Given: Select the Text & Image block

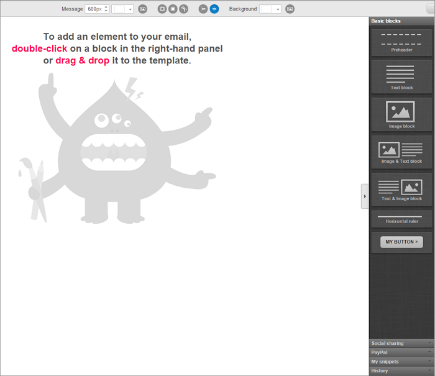Looking at the screenshot, I should (401, 190).
